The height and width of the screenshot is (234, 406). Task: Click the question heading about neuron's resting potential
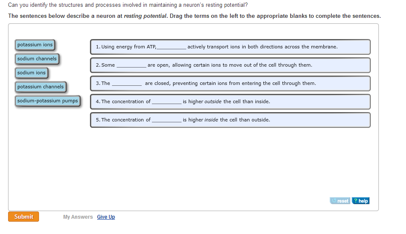pyautogui.click(x=128, y=5)
